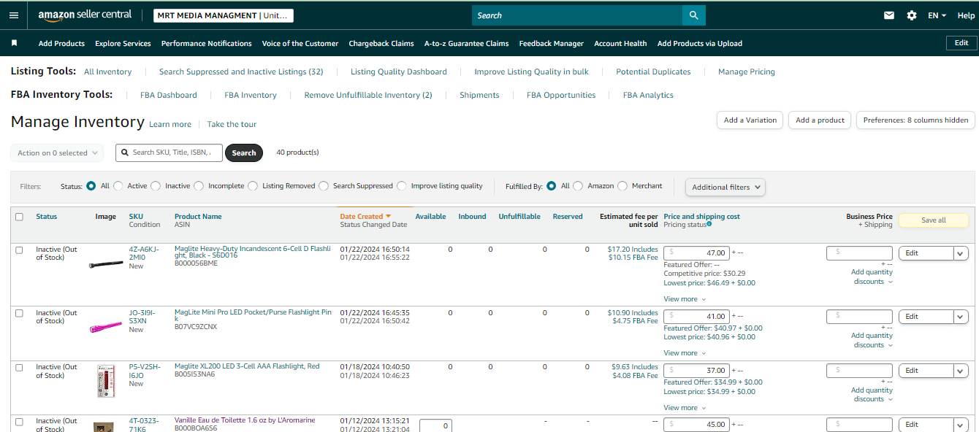Open A-to-z Guarantee Claims

467,44
